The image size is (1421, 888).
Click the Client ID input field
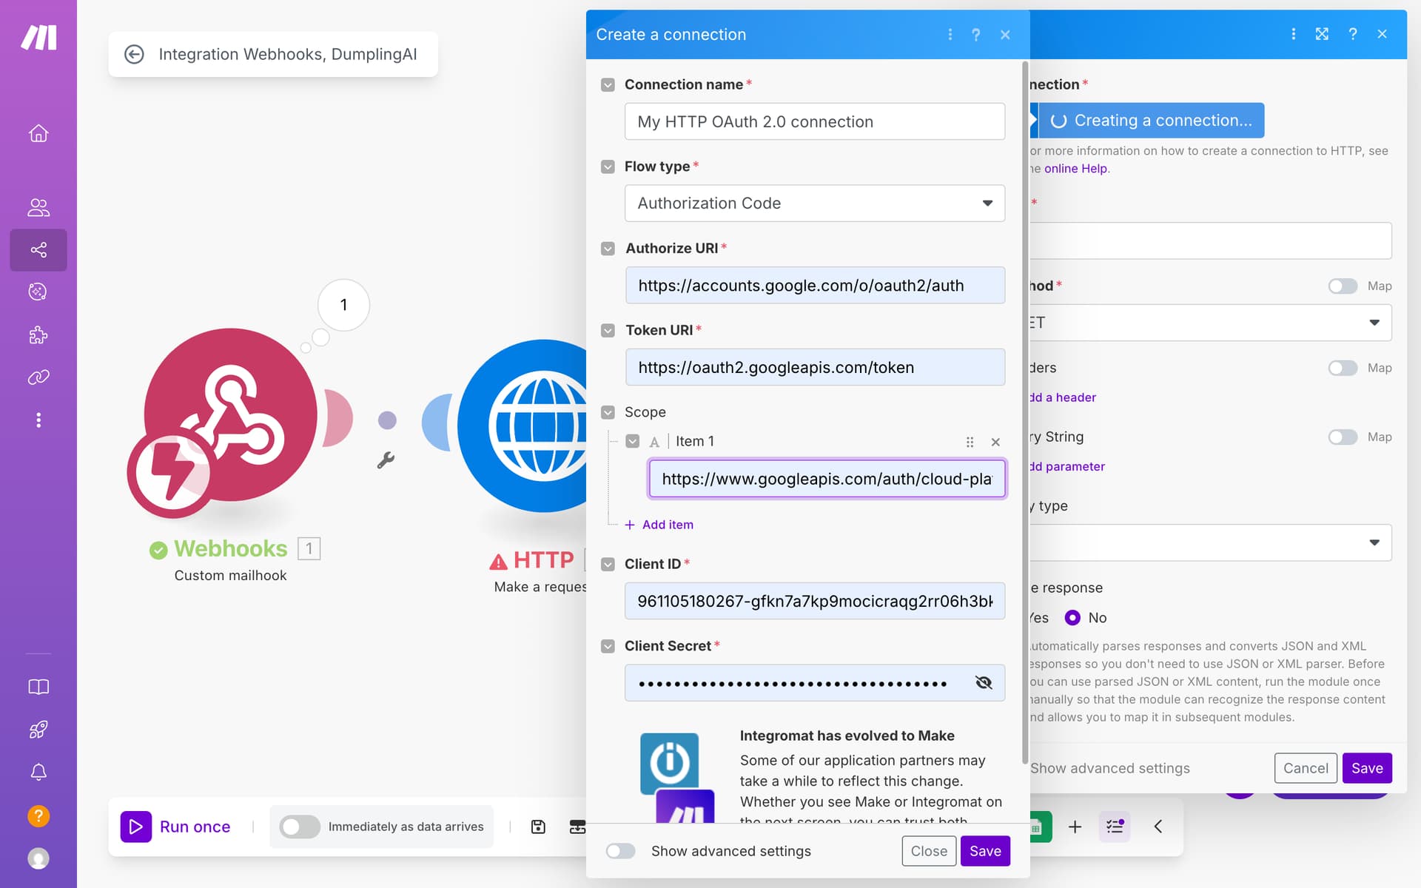point(815,601)
